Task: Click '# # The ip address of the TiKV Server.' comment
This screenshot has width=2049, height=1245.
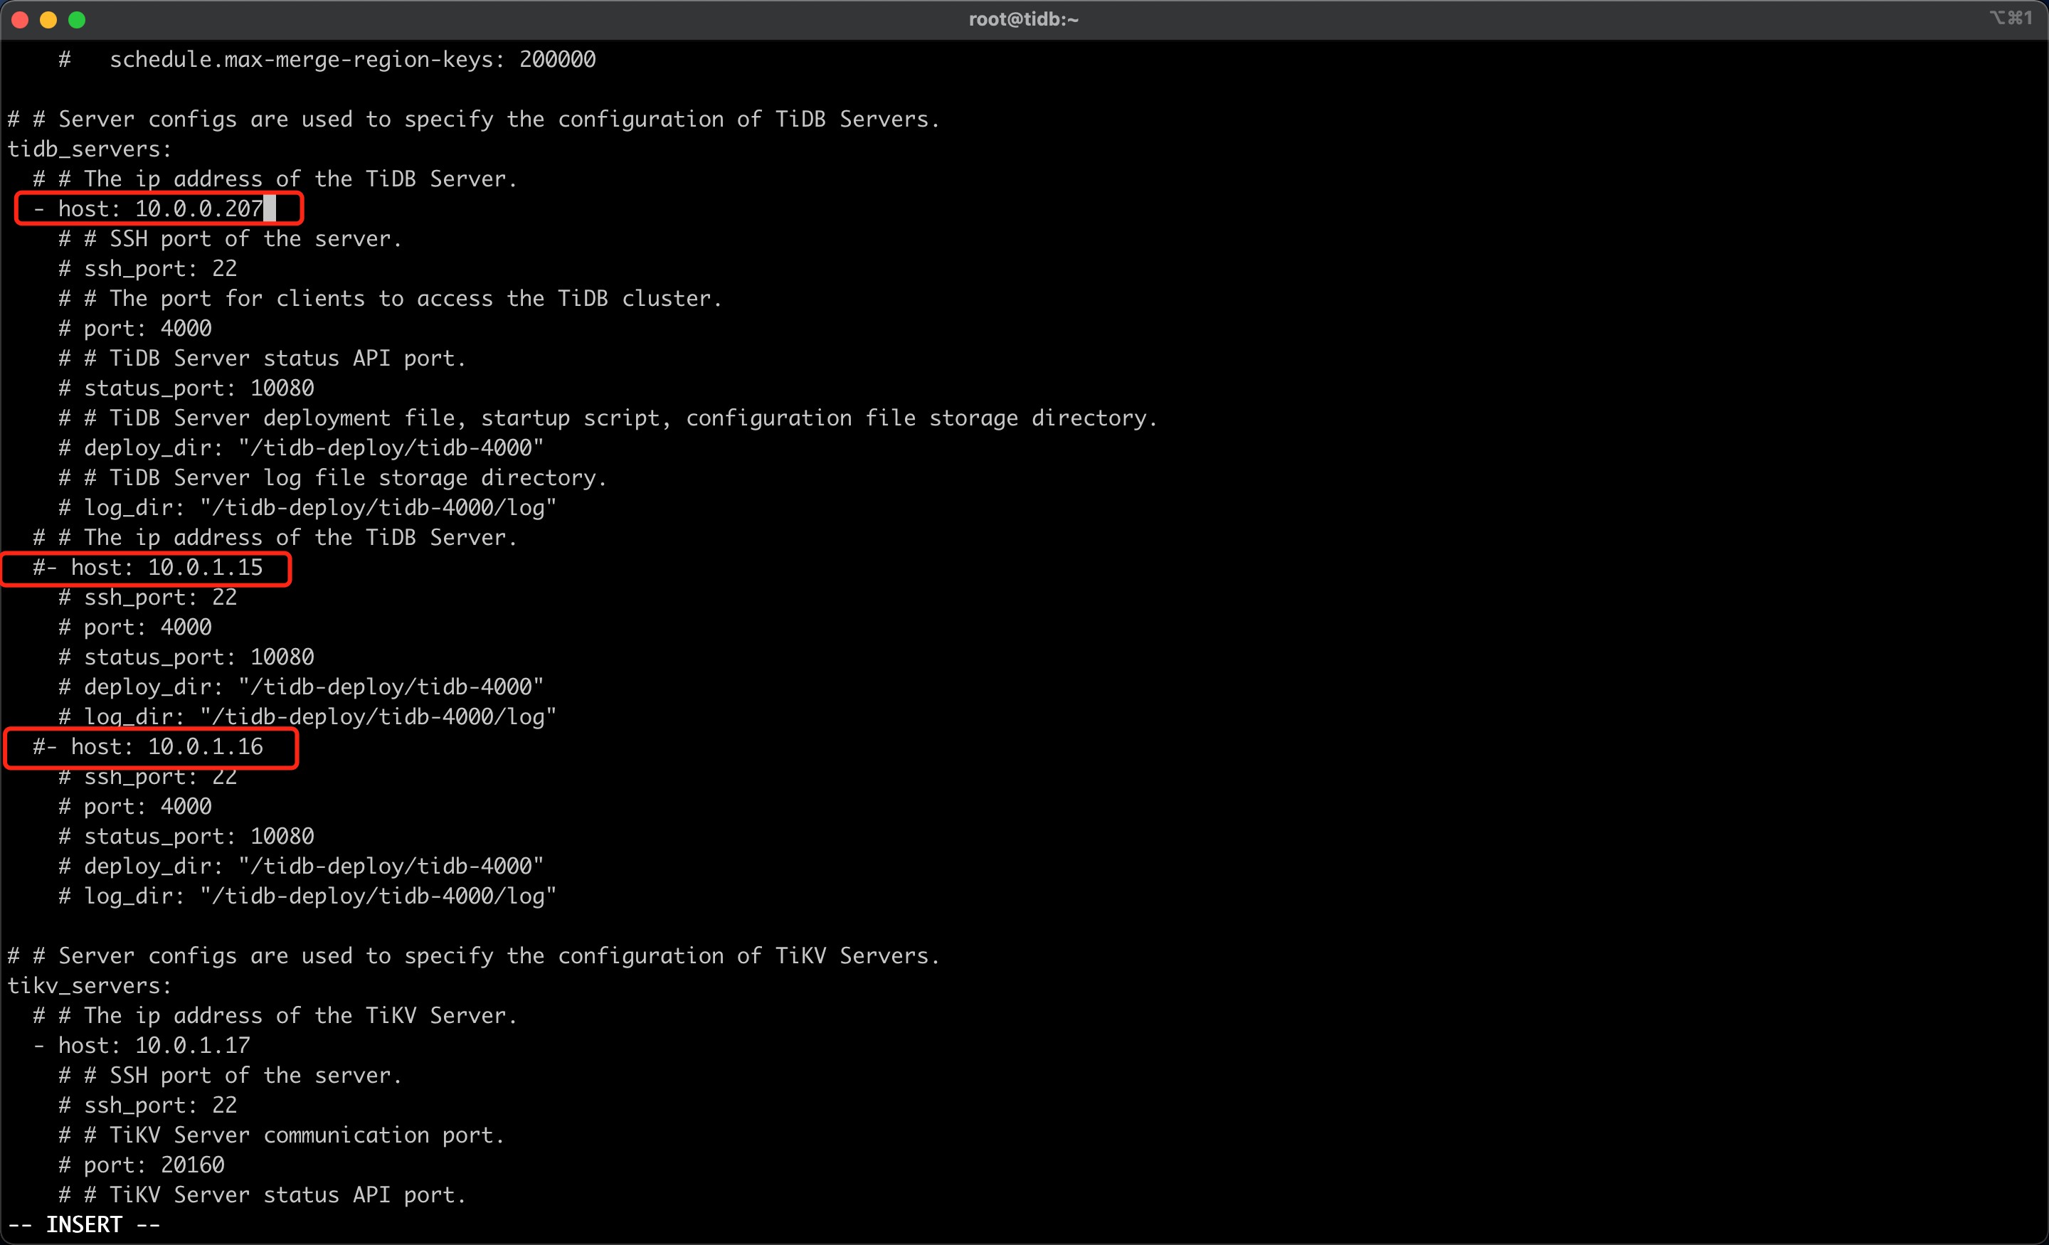Action: 275,1015
